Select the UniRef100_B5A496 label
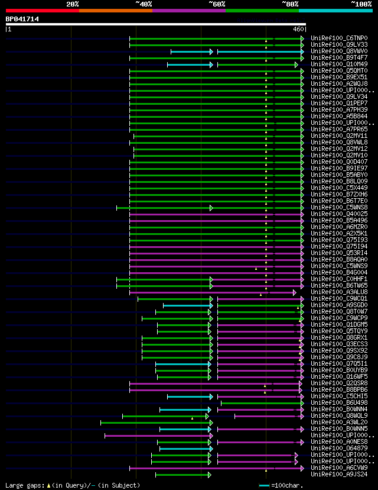 tap(339, 220)
